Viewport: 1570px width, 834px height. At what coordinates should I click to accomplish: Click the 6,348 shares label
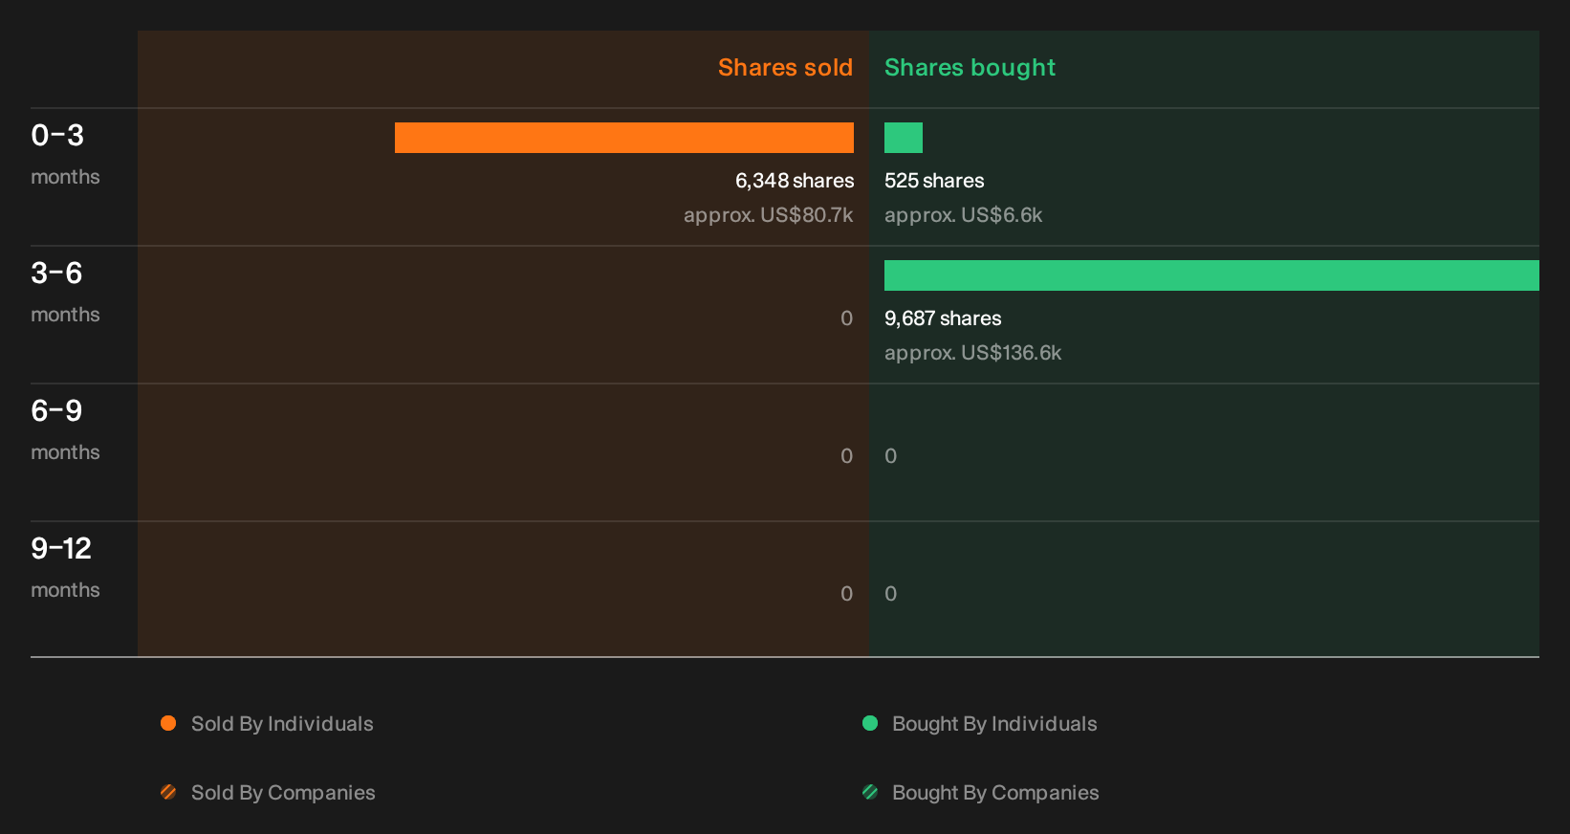pos(795,181)
